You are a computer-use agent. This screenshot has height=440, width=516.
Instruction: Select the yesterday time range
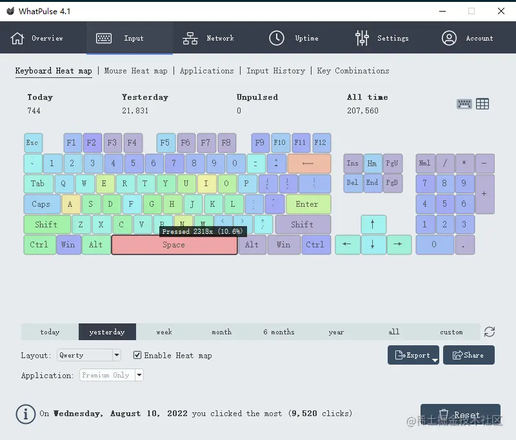tap(107, 332)
